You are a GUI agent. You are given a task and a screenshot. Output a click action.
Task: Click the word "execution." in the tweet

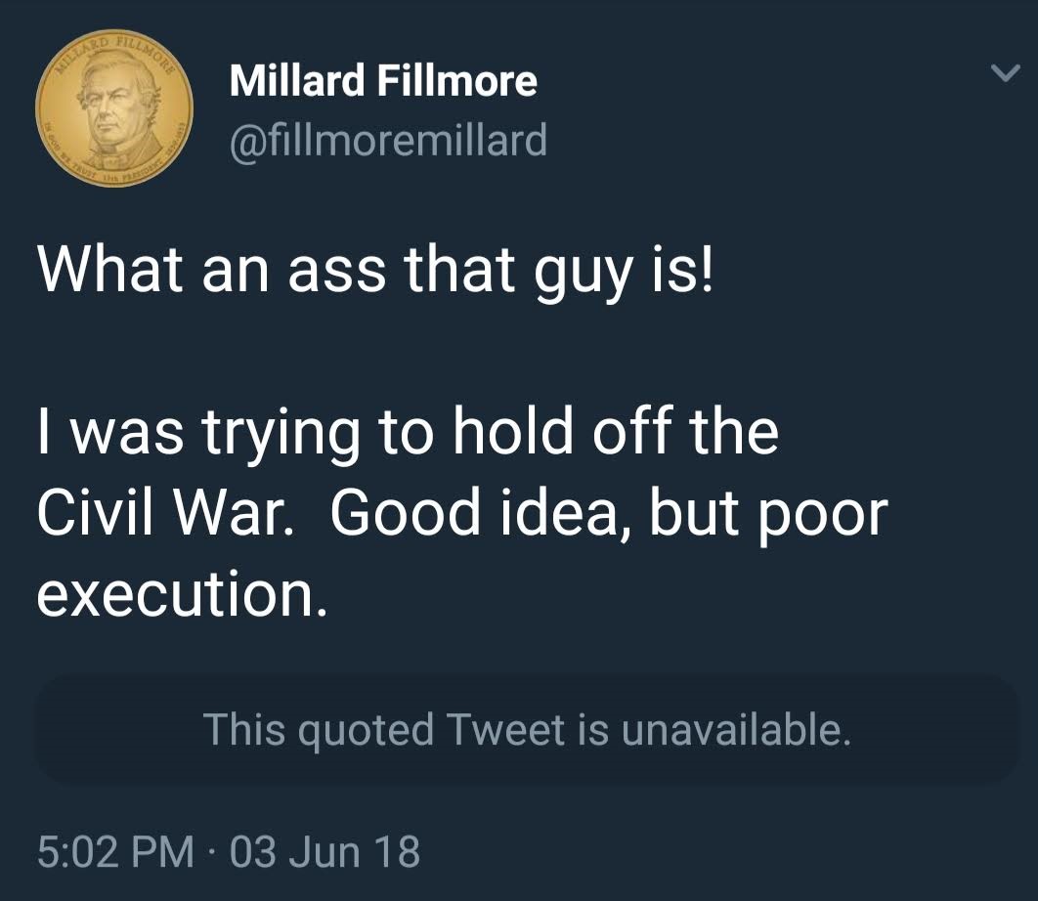click(181, 595)
